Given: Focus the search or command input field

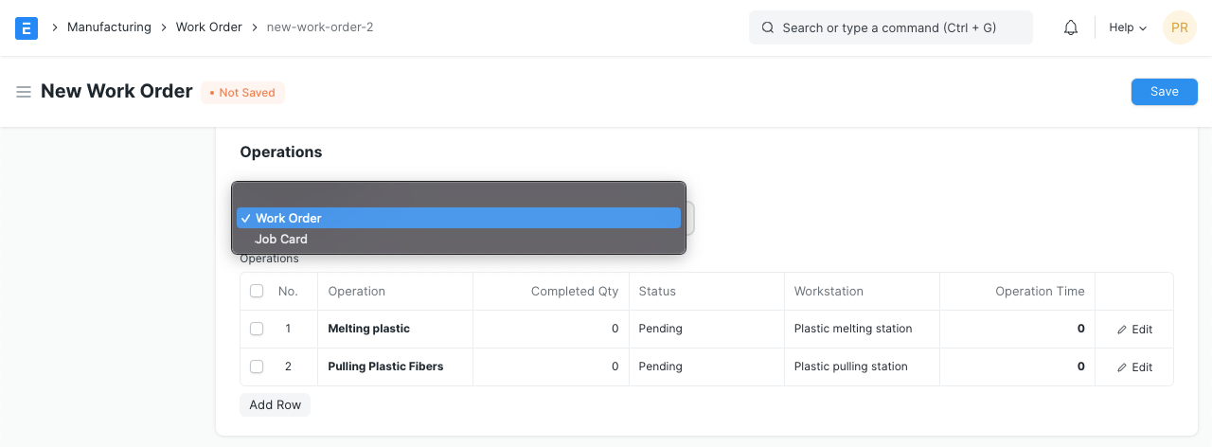Looking at the screenshot, I should click(900, 27).
